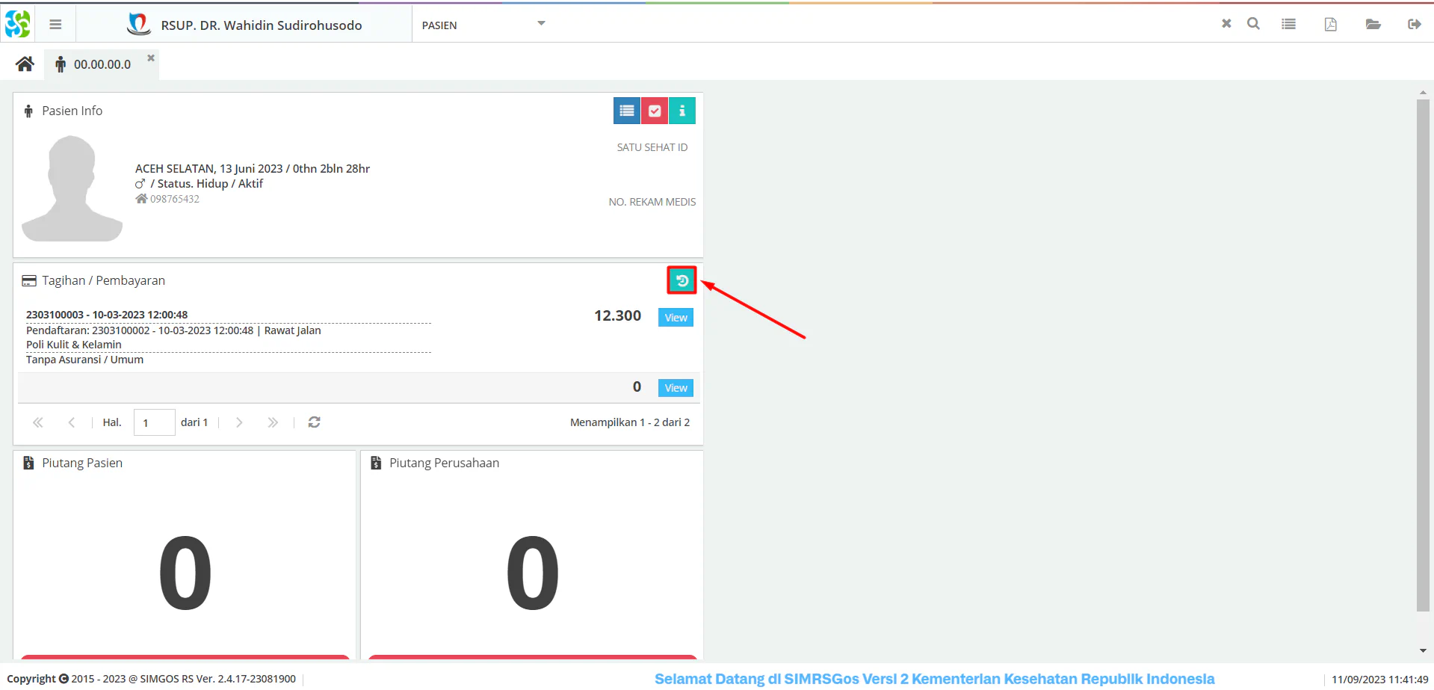Click the Pasien Info person icon
This screenshot has height=690, width=1434.
(x=28, y=111)
